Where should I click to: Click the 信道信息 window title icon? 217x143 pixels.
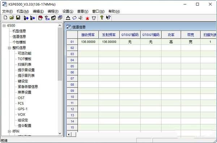tap(69, 27)
